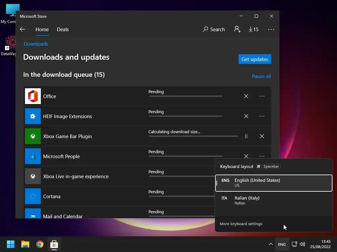Click the sign-in account icon
This screenshot has height=252, width=337.
[x=237, y=29]
